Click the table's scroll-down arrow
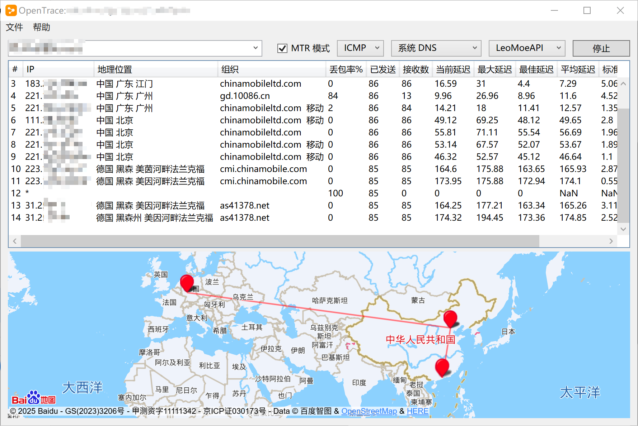The height and width of the screenshot is (426, 638). 623,229
